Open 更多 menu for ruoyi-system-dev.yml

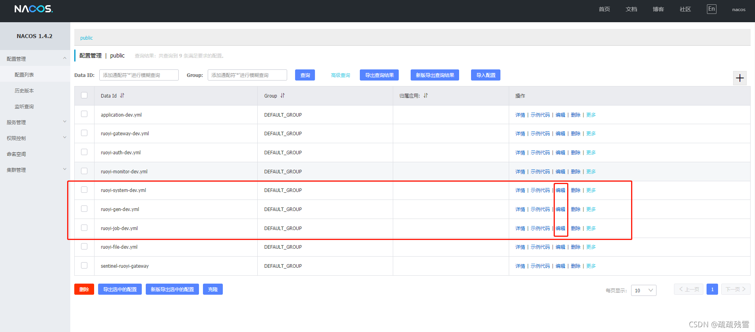[x=591, y=190]
